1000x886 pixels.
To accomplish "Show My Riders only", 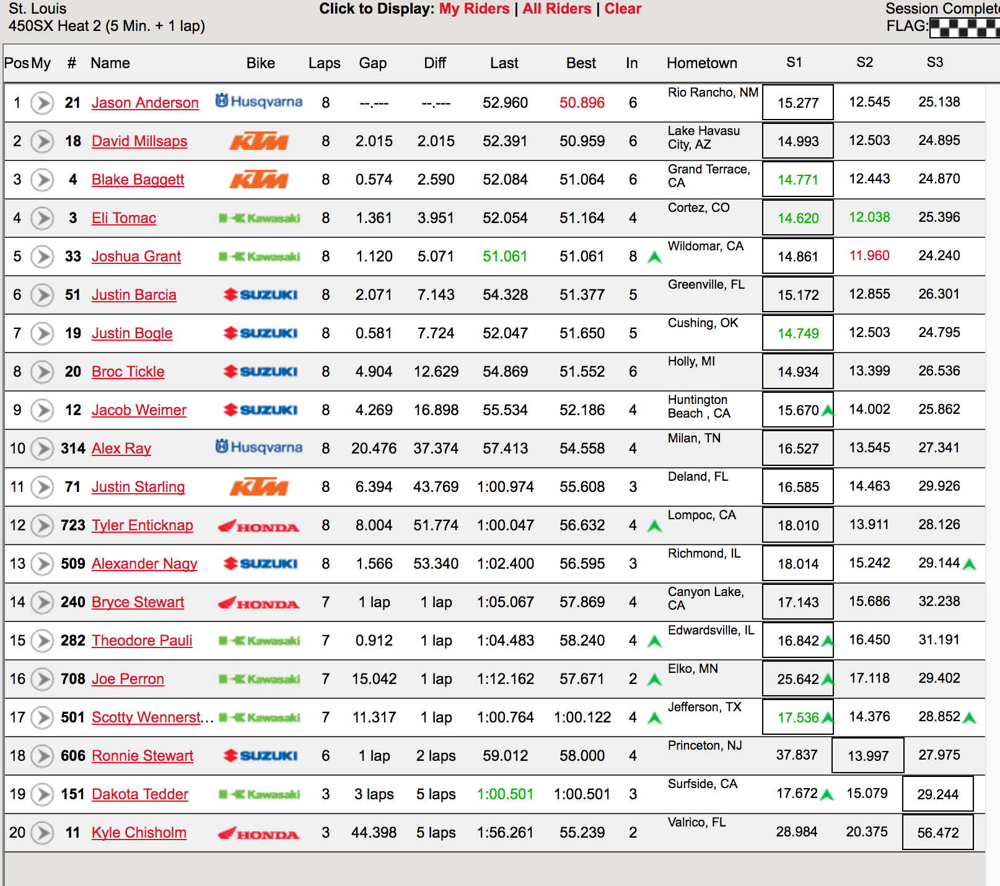I will pos(475,9).
